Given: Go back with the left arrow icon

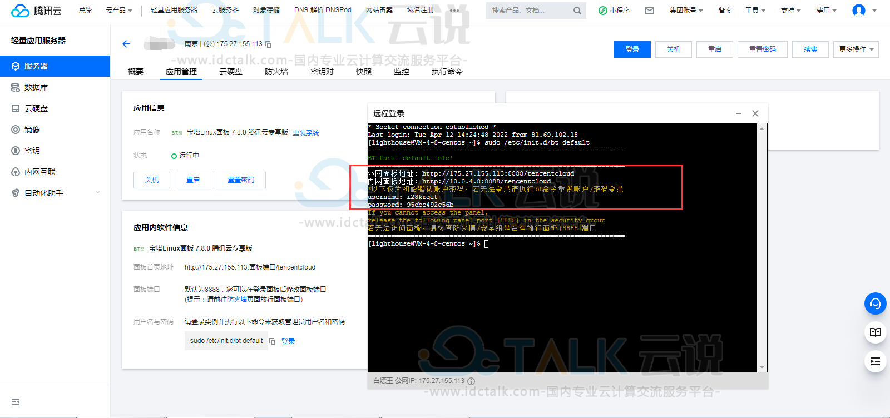Looking at the screenshot, I should point(126,44).
